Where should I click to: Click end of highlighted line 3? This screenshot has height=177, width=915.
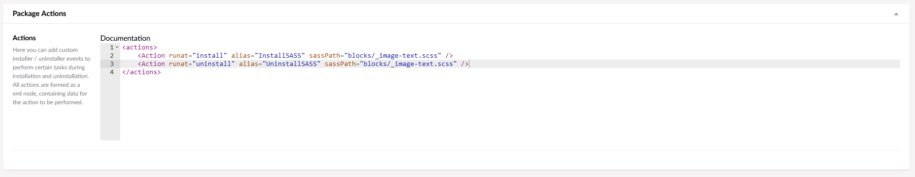click(x=469, y=64)
